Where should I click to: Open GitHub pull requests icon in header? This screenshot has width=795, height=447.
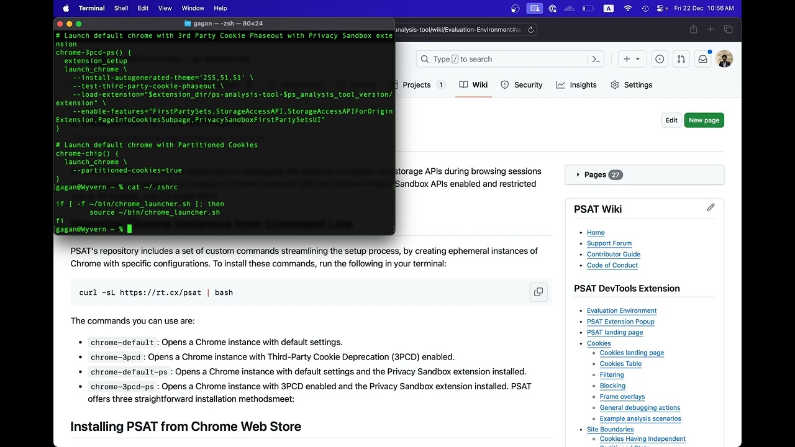(x=681, y=59)
